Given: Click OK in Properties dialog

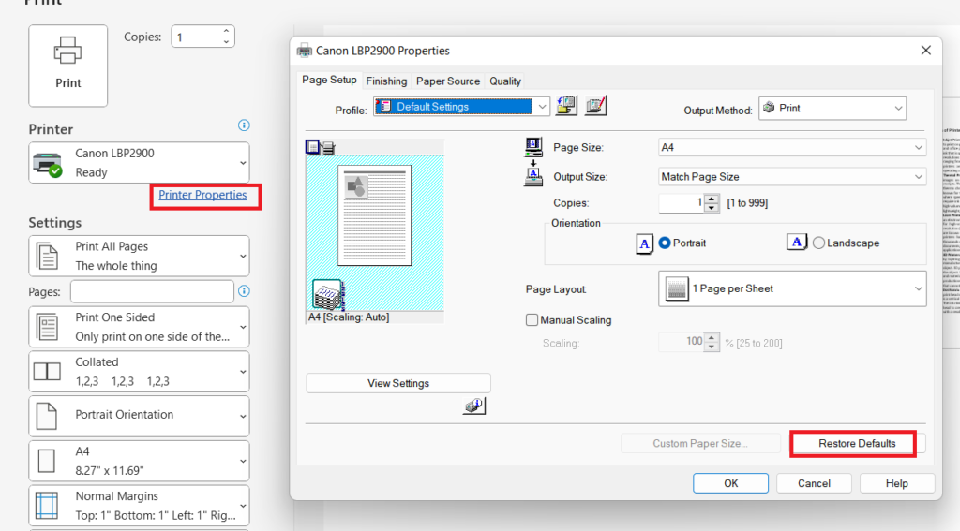Looking at the screenshot, I should click(x=731, y=483).
